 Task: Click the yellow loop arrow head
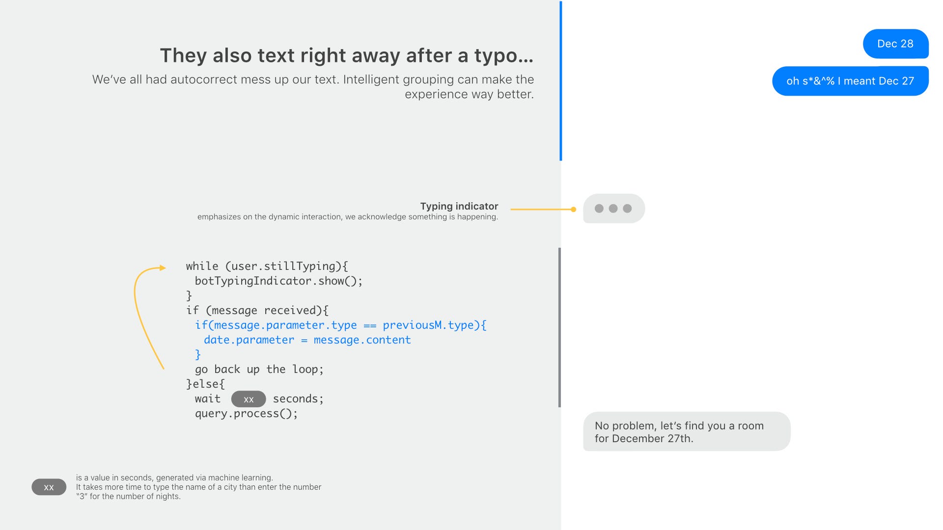click(163, 268)
